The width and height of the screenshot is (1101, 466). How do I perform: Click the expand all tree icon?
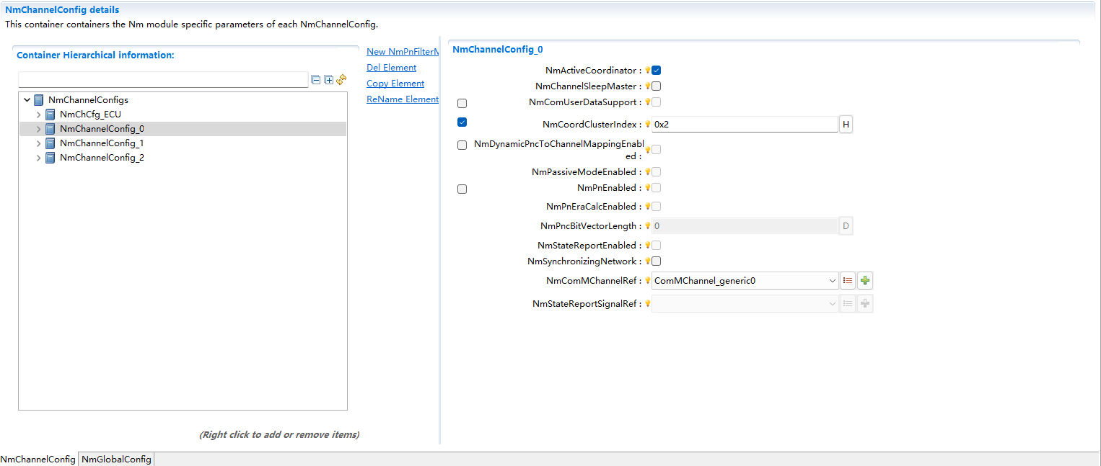pyautogui.click(x=329, y=80)
